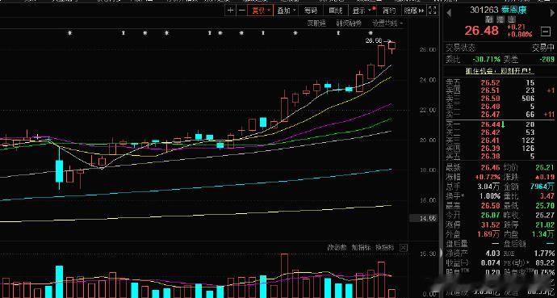Screen dimensions: 557x298
Task: Zoom out chart with minus button
Action: 242,10
